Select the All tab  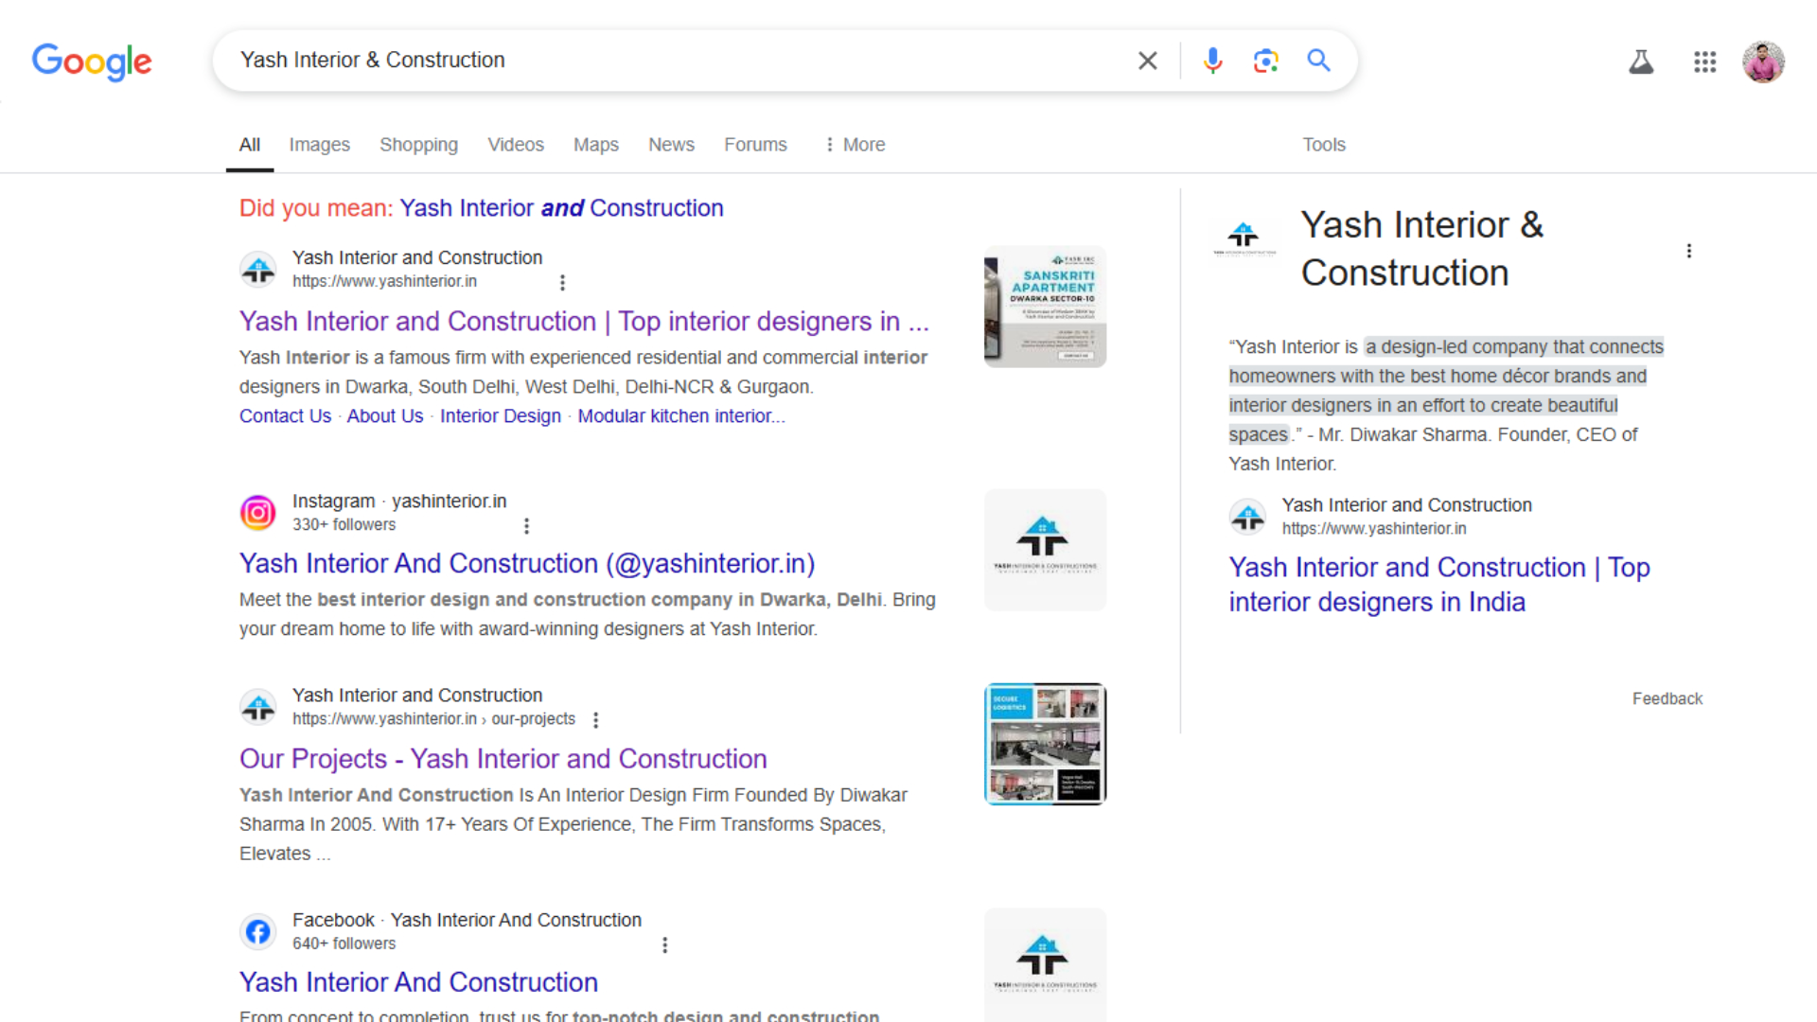(x=250, y=145)
